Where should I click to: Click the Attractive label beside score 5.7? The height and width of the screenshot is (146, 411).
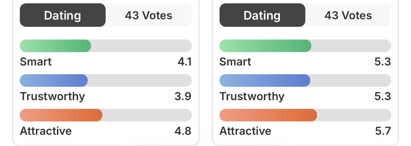(x=245, y=131)
